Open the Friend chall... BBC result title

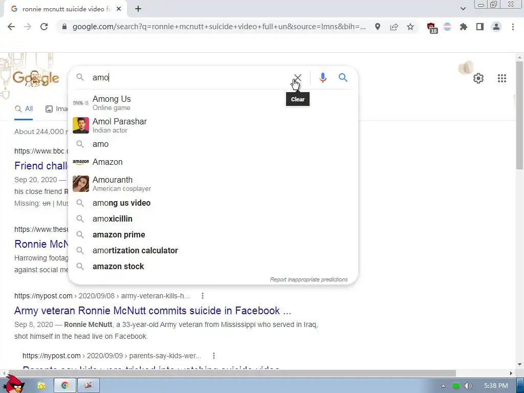pyautogui.click(x=41, y=166)
